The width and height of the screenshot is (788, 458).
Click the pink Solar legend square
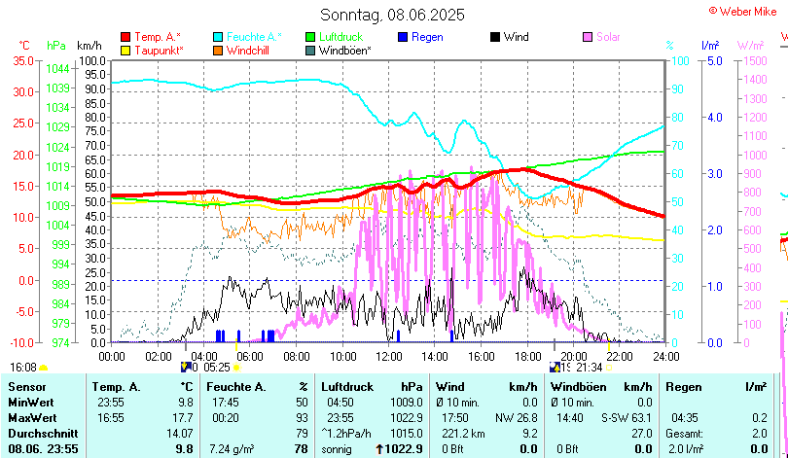pyautogui.click(x=588, y=37)
